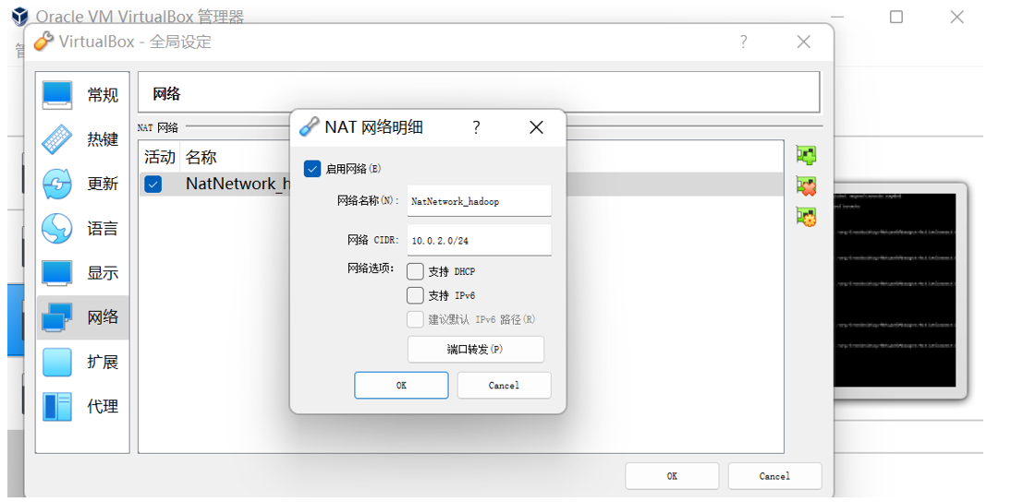This screenshot has height=502, width=1011.
Task: Select the NatNetwork list row
Action: (x=461, y=184)
